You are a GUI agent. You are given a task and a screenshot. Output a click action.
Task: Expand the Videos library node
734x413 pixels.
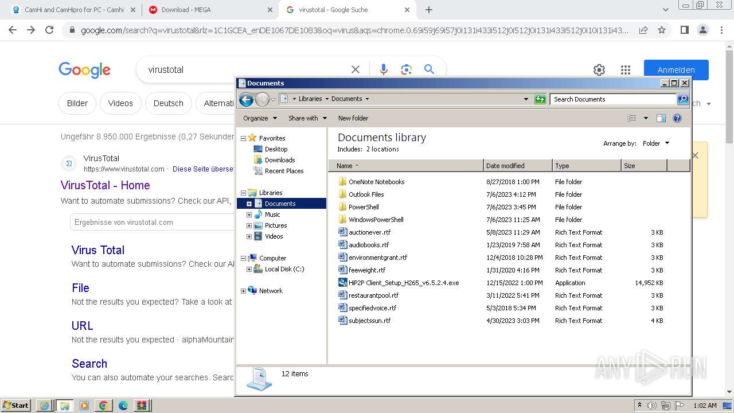[x=249, y=236]
